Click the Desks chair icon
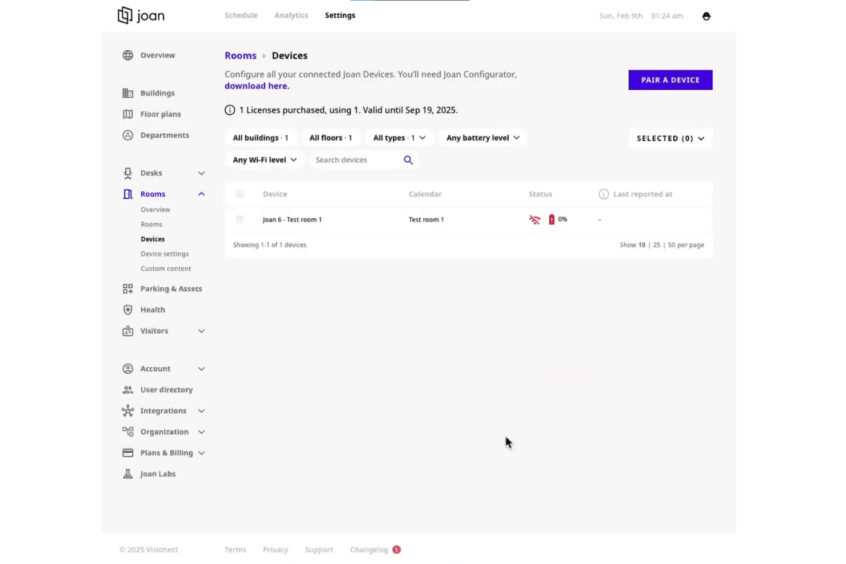 [127, 173]
